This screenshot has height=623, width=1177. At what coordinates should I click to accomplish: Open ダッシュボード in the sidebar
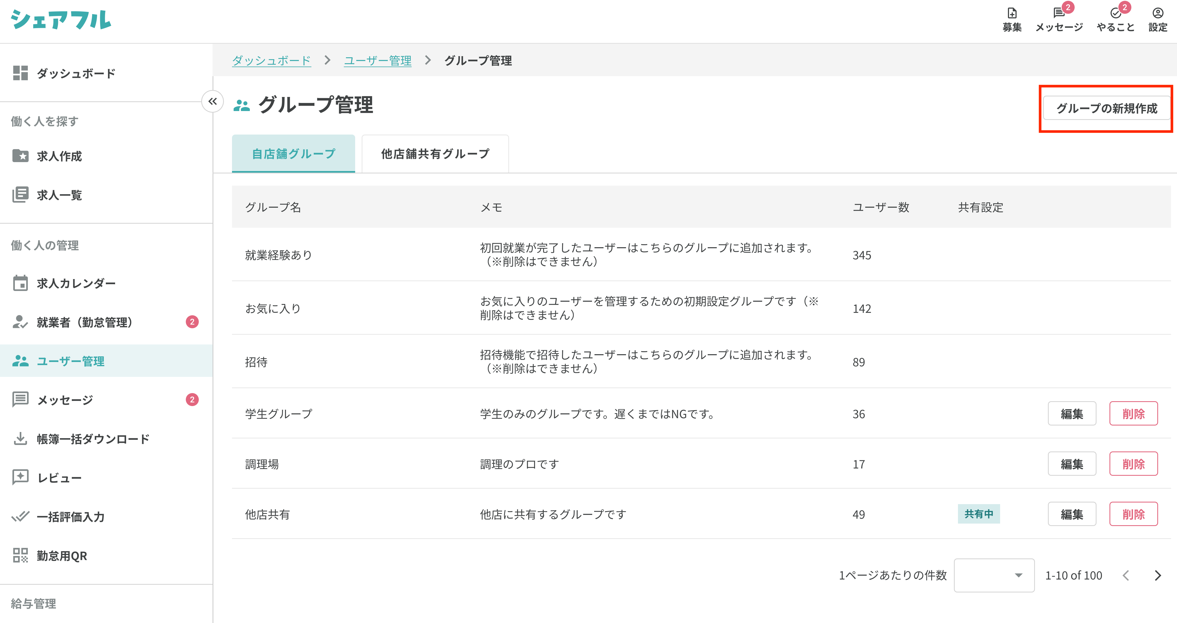coord(106,73)
